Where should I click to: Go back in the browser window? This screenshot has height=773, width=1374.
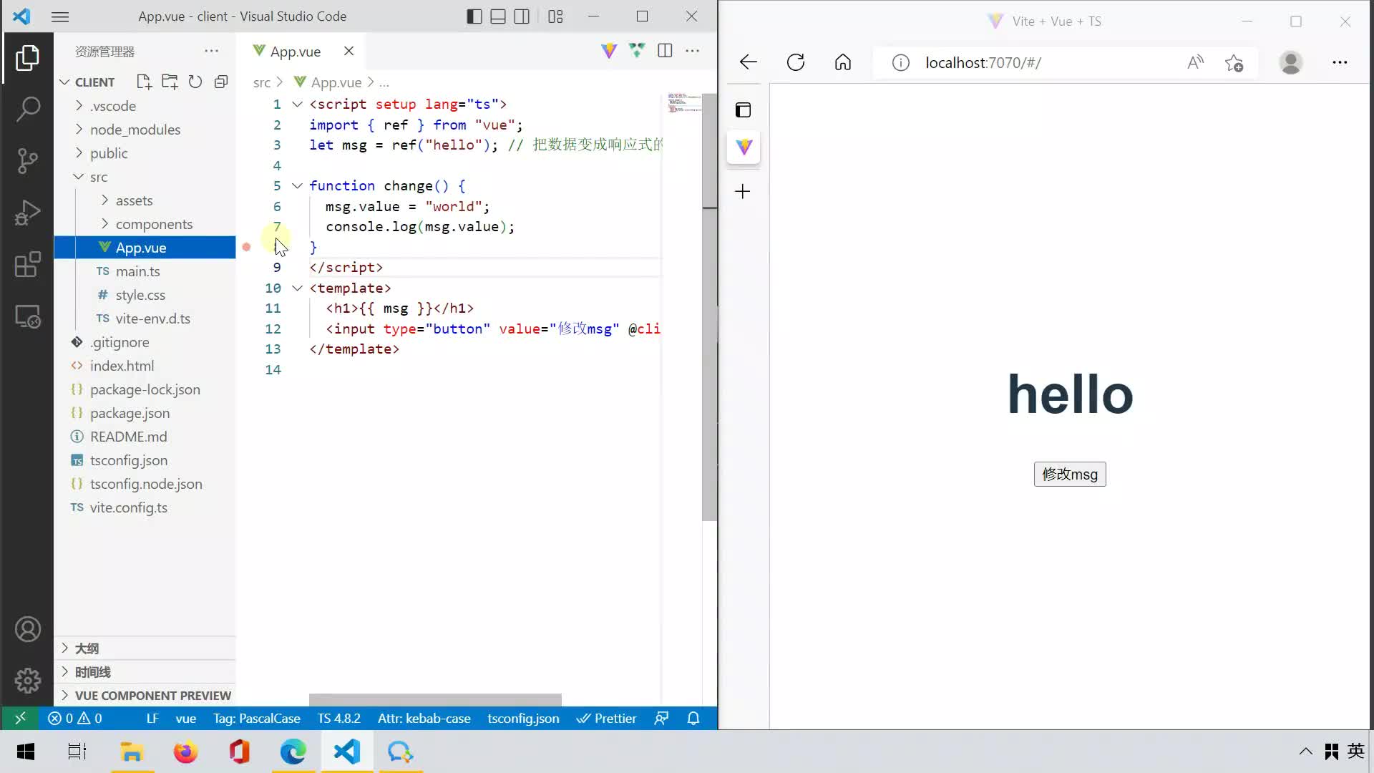click(748, 62)
